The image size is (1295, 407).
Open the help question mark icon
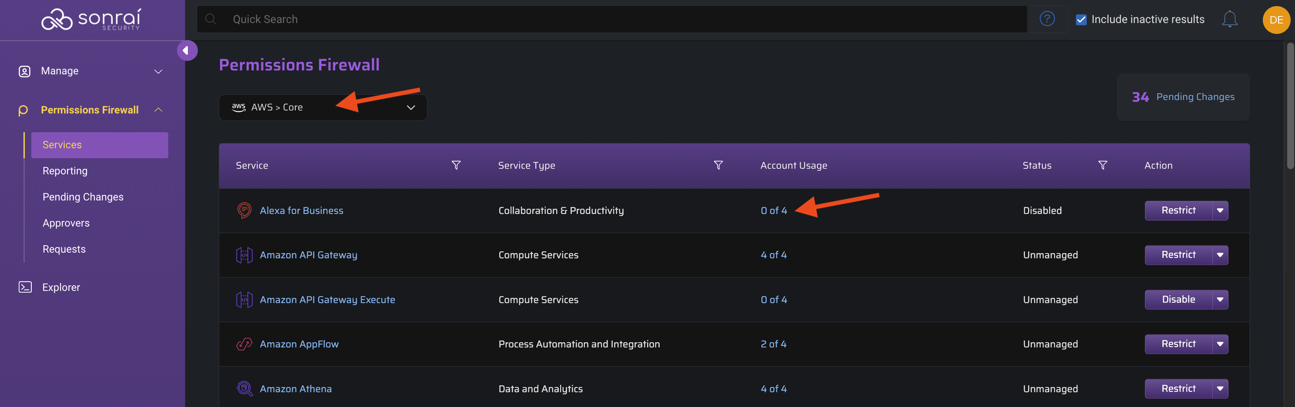pos(1047,19)
